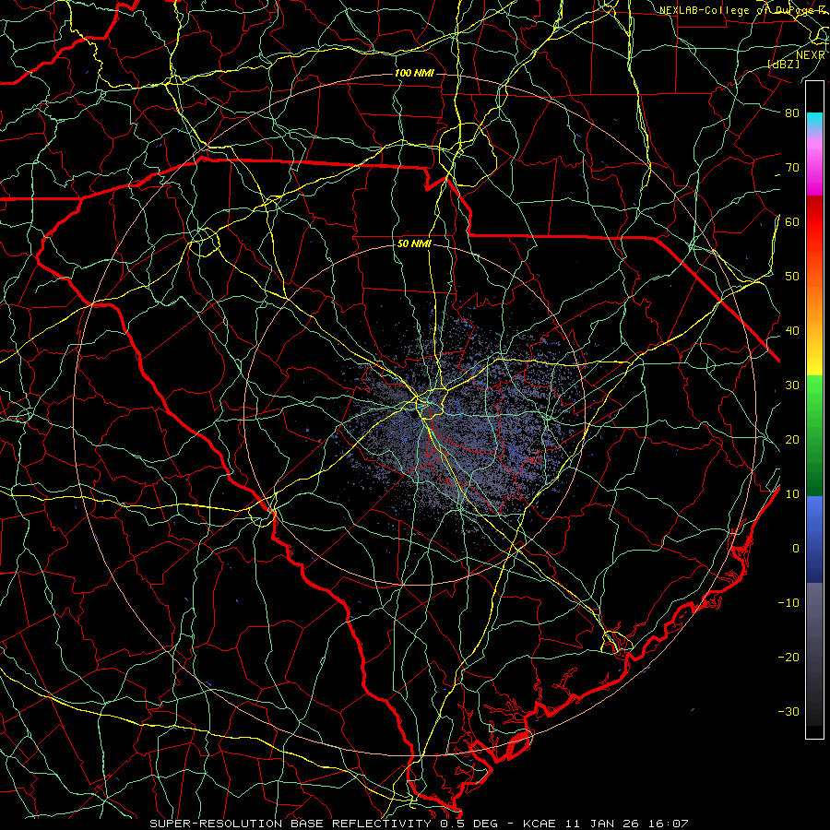830x830 pixels.
Task: Click the "KCAE" station ID in the caption
Action: pyautogui.click(x=539, y=824)
